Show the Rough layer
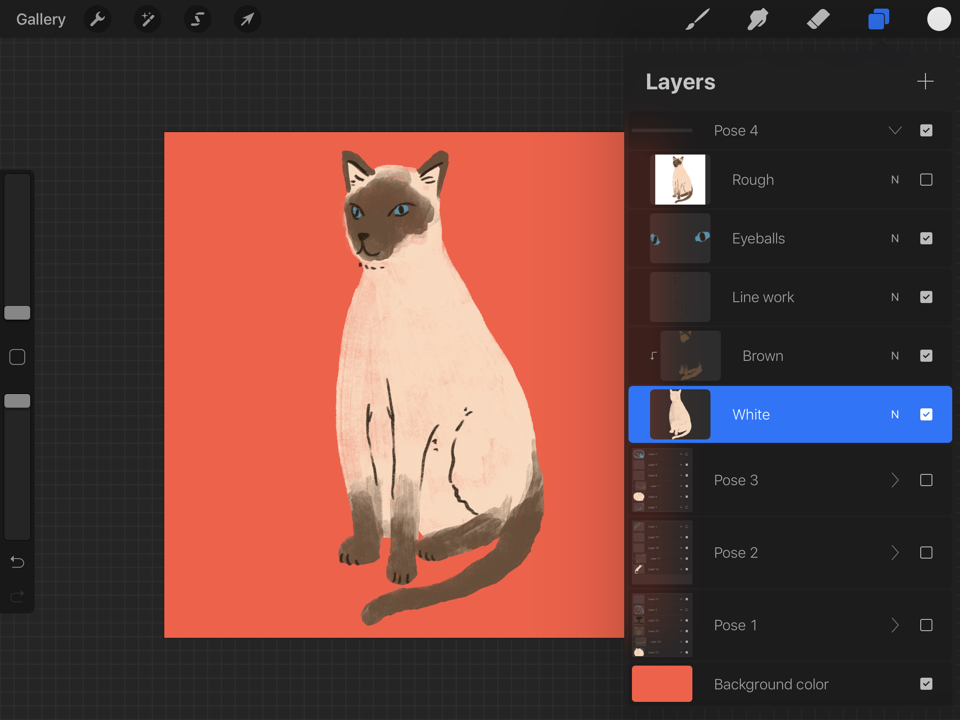 [x=926, y=180]
